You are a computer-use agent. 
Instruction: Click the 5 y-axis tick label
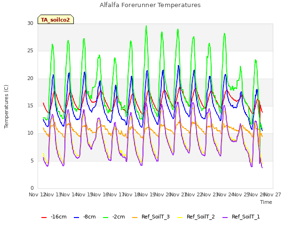click(32, 161)
